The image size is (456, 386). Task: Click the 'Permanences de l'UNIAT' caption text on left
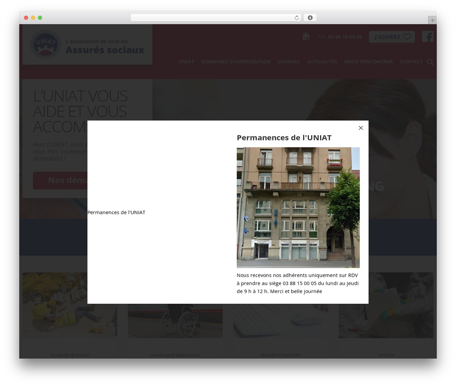click(116, 212)
